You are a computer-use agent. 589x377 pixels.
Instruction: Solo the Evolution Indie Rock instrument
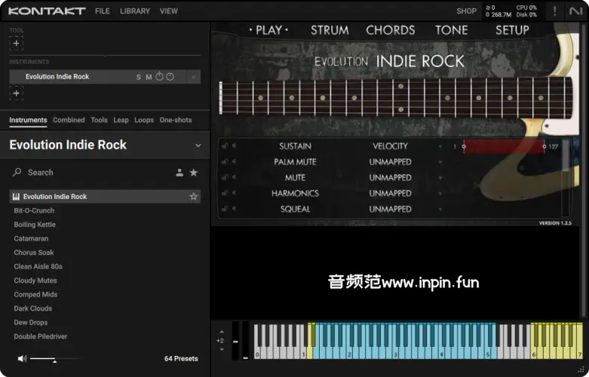click(139, 77)
